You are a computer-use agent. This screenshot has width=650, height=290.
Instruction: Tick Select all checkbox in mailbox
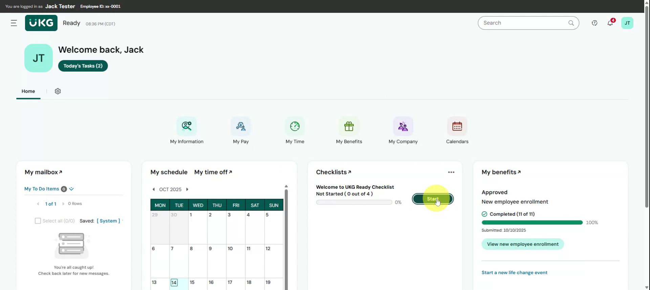38,221
